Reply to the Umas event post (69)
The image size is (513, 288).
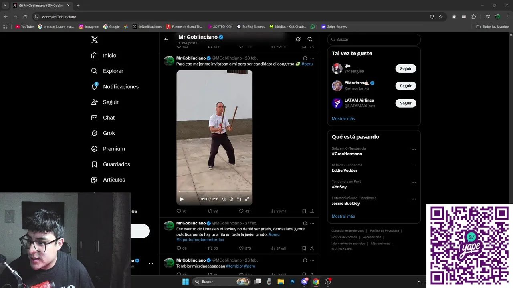click(x=182, y=248)
